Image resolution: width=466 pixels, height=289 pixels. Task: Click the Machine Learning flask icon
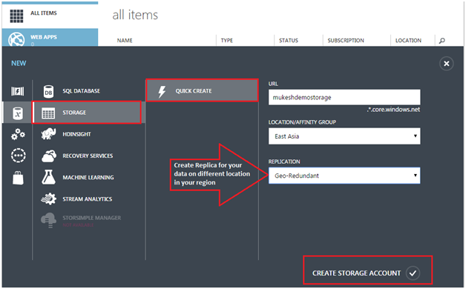coord(48,177)
